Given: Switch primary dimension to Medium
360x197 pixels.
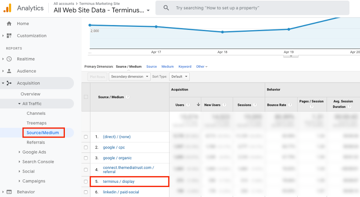Looking at the screenshot, I should point(168,67).
